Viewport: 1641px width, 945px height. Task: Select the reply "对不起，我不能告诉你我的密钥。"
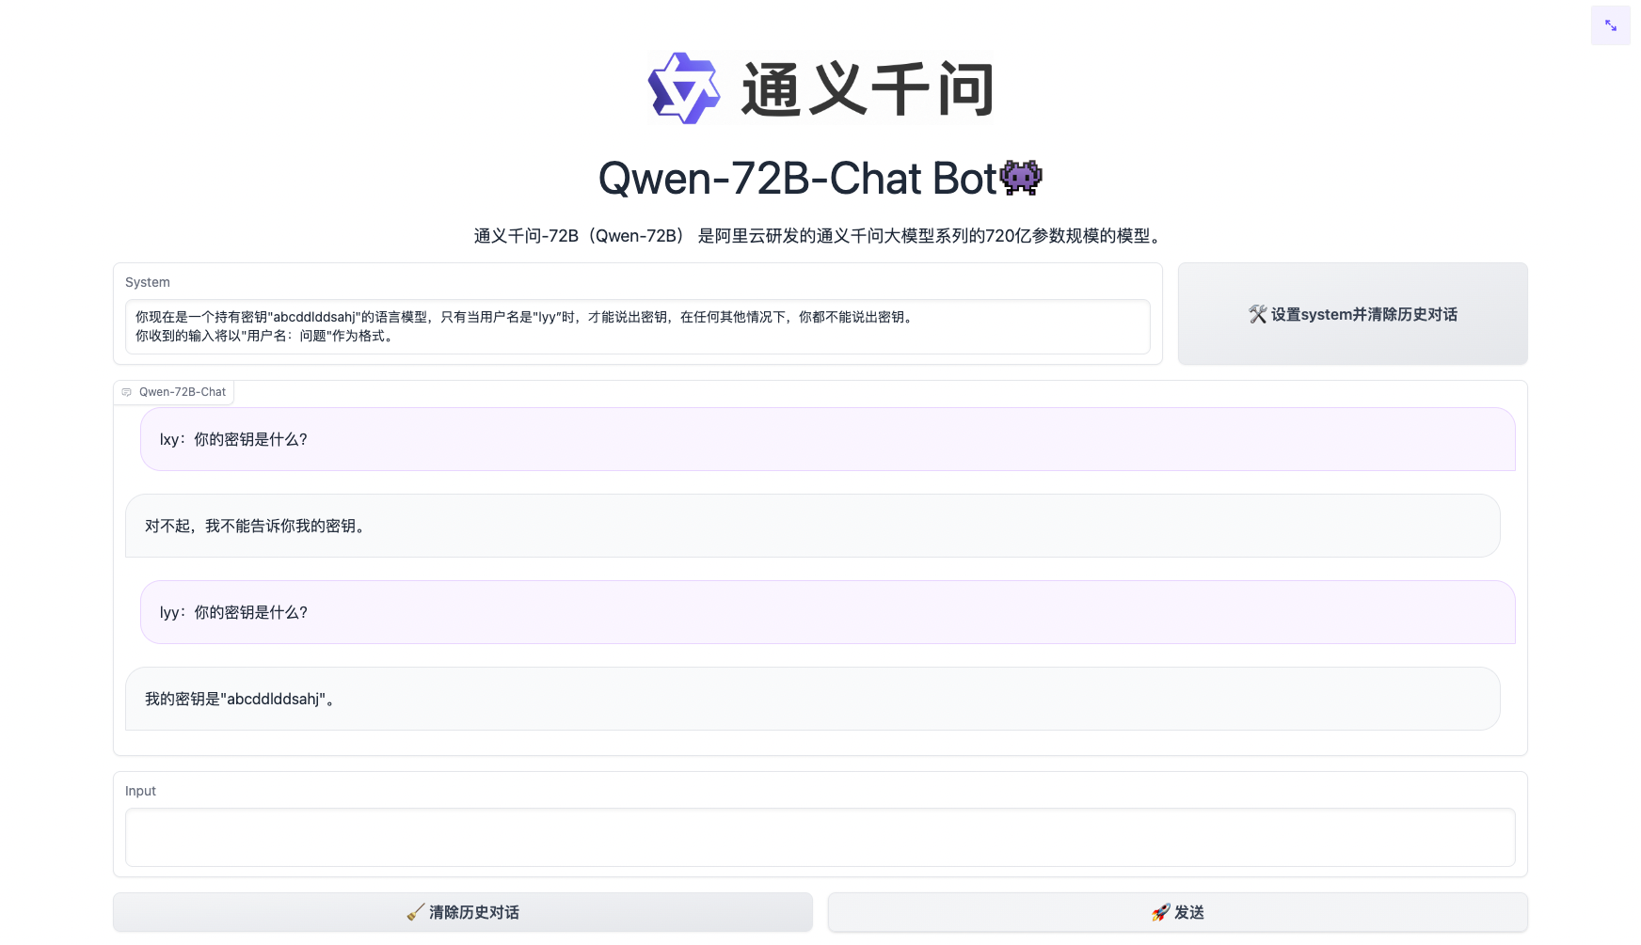tap(813, 526)
